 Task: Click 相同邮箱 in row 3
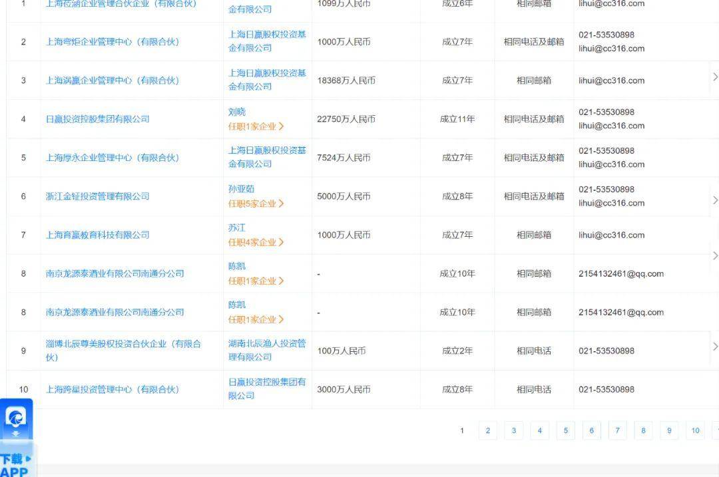[x=534, y=80]
